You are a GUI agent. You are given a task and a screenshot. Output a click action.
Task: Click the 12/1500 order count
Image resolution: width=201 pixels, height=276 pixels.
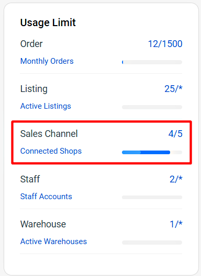tap(165, 44)
